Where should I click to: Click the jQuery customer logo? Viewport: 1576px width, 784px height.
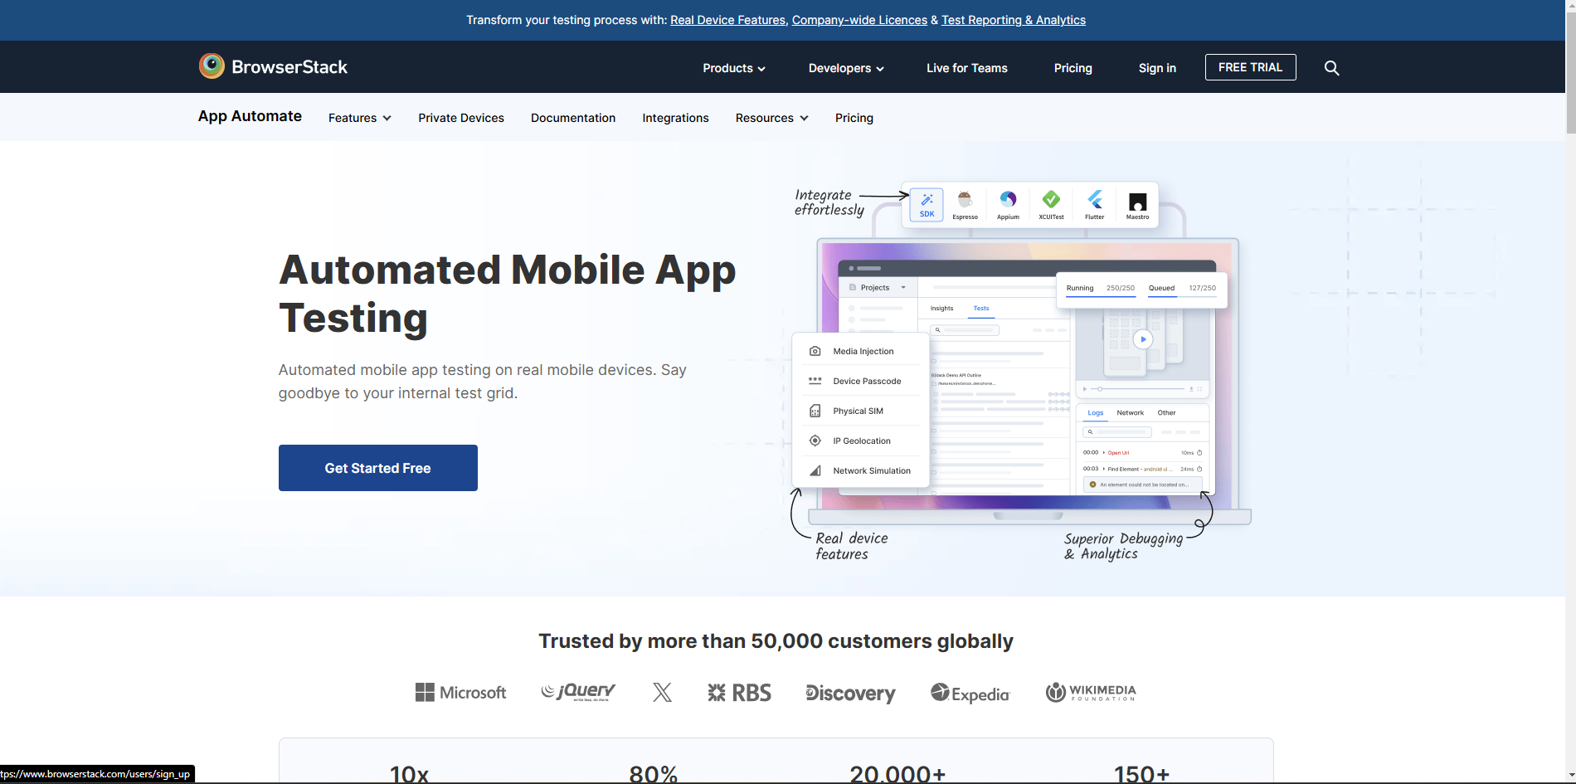coord(578,692)
